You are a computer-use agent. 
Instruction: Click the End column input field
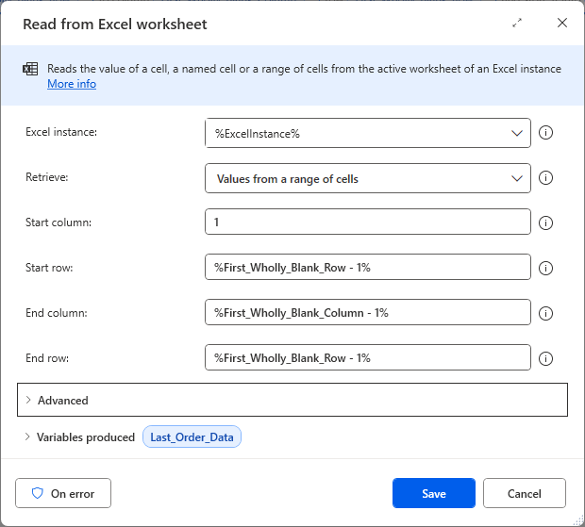[368, 312]
